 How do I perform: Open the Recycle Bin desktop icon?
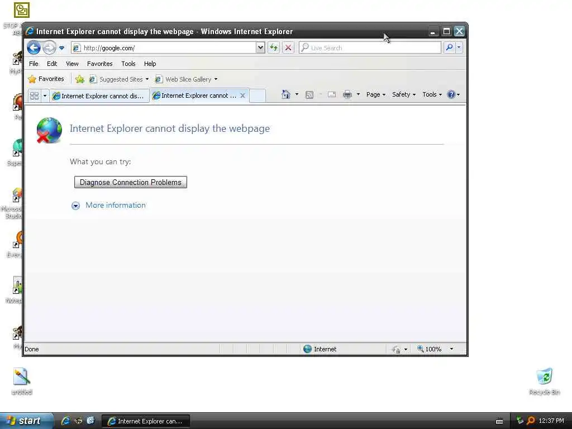click(544, 381)
